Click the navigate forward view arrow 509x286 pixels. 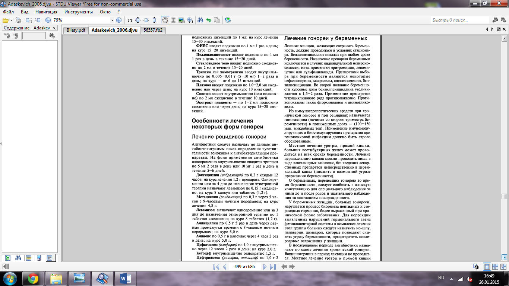click(292, 267)
